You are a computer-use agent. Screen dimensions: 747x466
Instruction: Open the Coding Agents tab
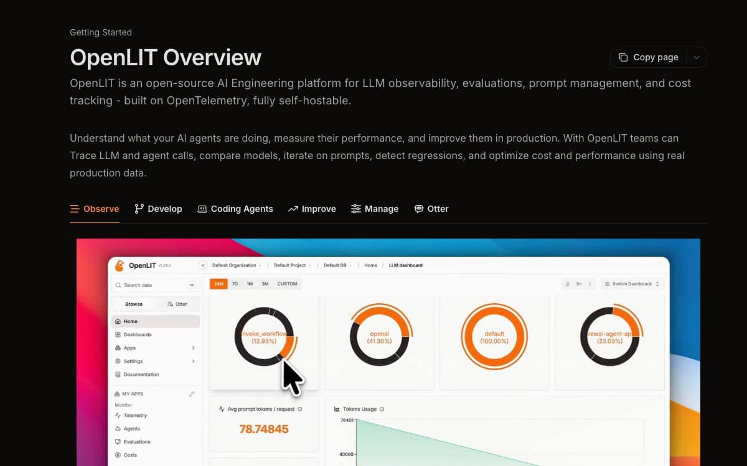click(x=235, y=209)
